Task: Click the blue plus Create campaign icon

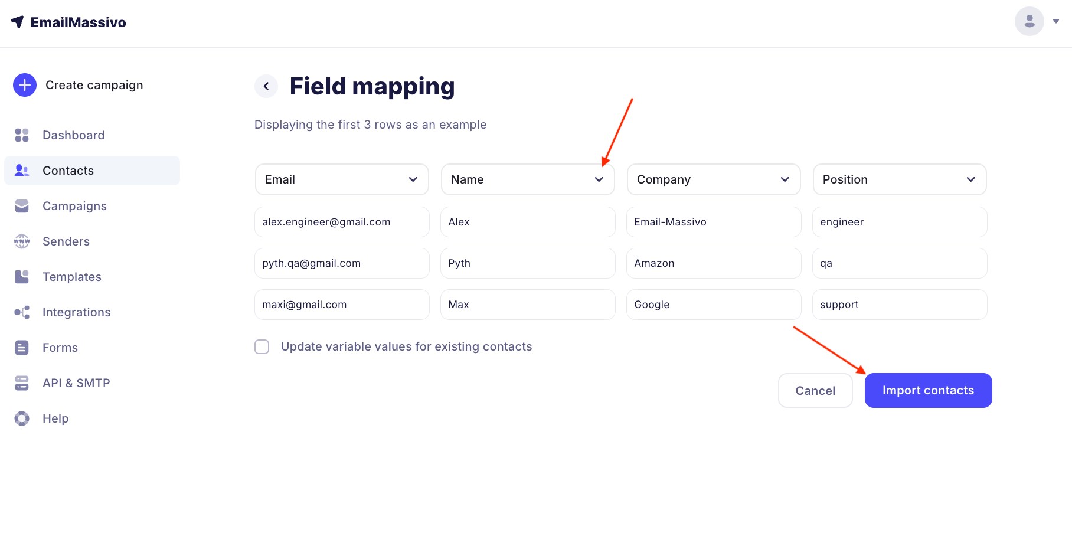Action: [x=25, y=85]
